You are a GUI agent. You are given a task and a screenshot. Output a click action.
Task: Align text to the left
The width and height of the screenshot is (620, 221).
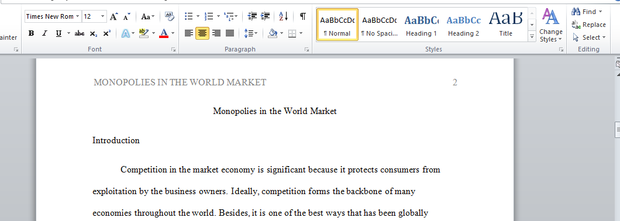[x=189, y=33]
